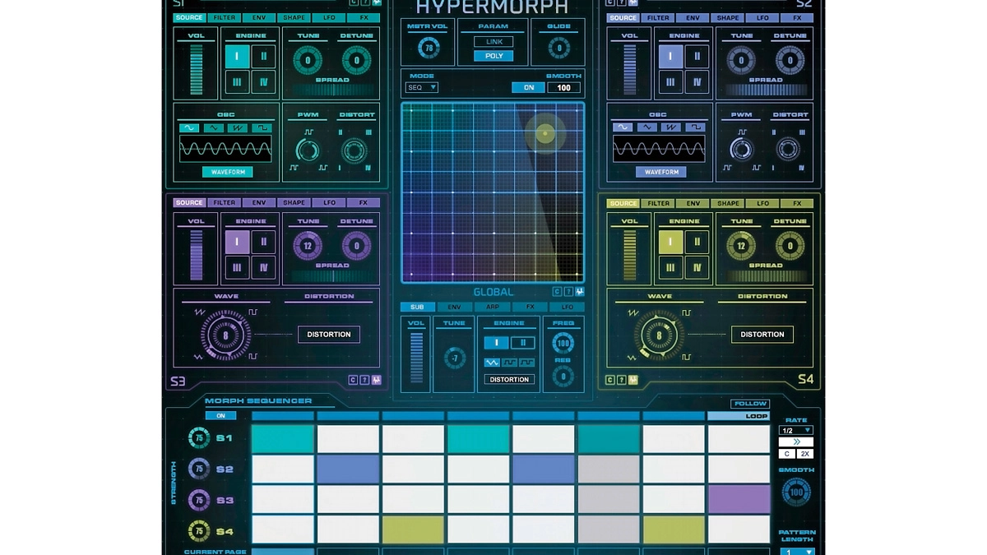The image size is (987, 555).
Task: Click the double-arrow direction icon under Rate
Action: [x=796, y=442]
